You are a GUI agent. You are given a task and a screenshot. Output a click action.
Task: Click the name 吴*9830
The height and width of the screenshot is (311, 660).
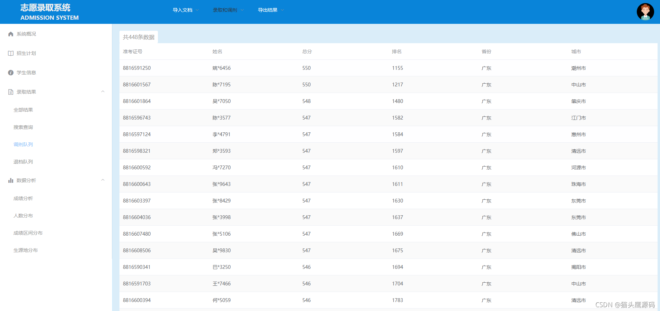(x=222, y=251)
